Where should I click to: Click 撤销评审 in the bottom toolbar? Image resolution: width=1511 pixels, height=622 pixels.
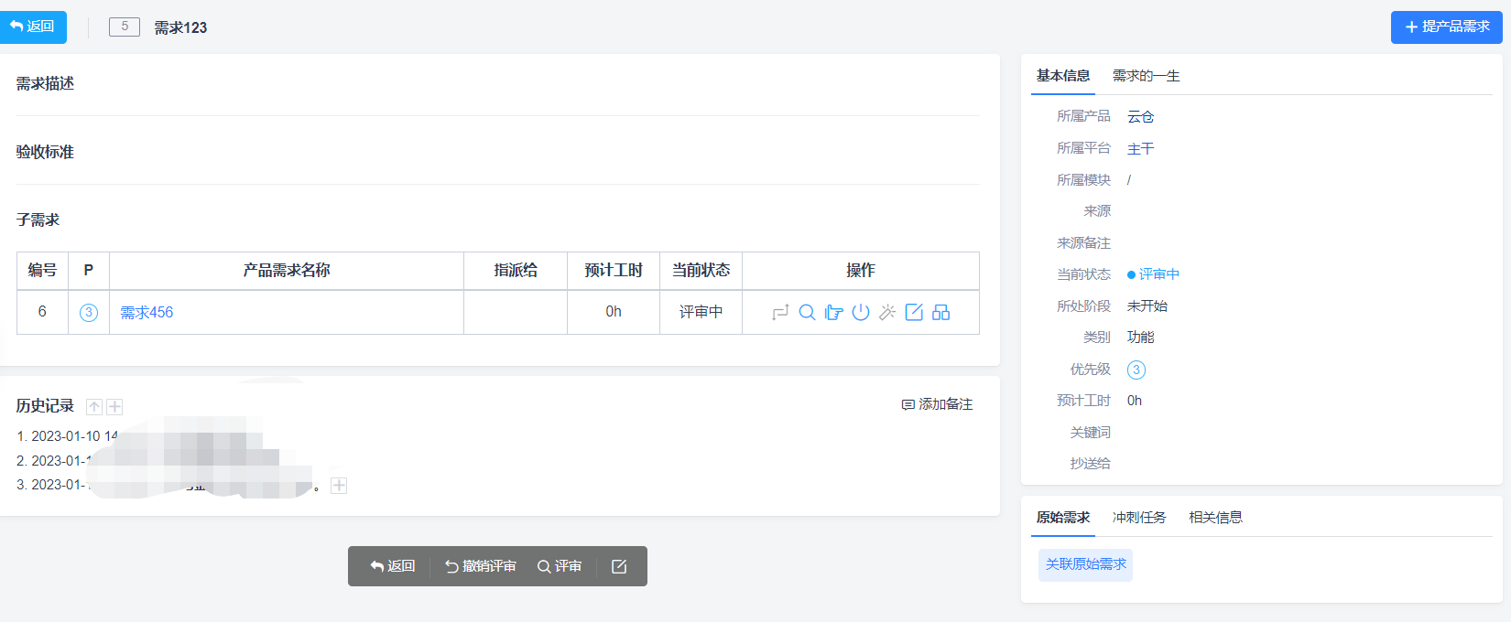click(481, 566)
